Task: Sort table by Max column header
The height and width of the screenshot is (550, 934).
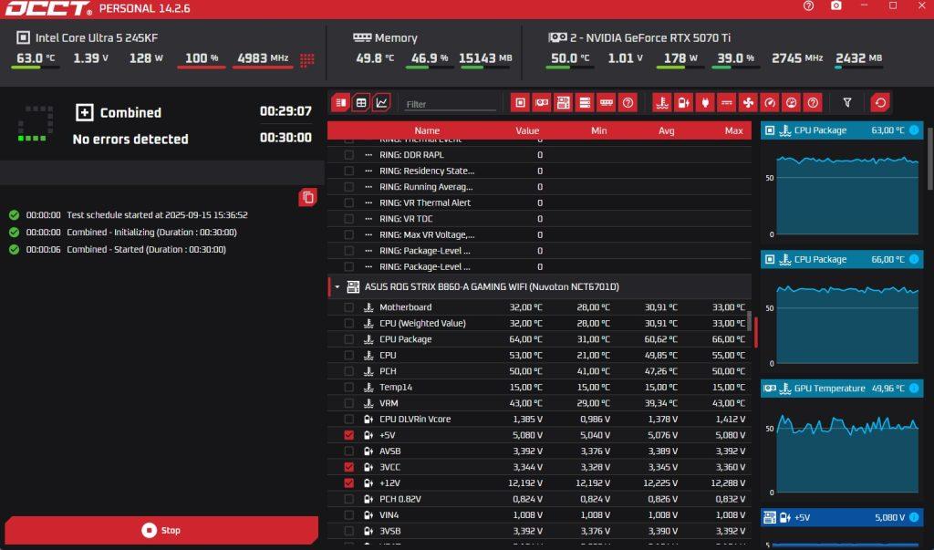Action: (734, 130)
